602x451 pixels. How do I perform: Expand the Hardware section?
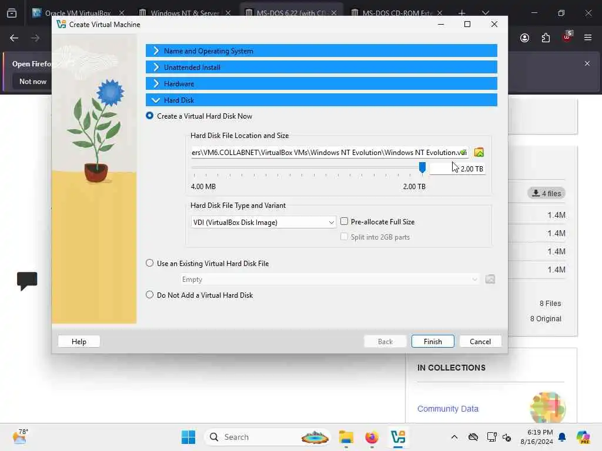[322, 83]
